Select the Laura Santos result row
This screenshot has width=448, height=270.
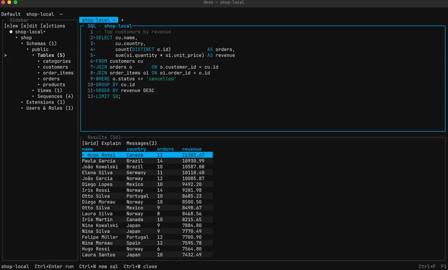[x=147, y=255]
